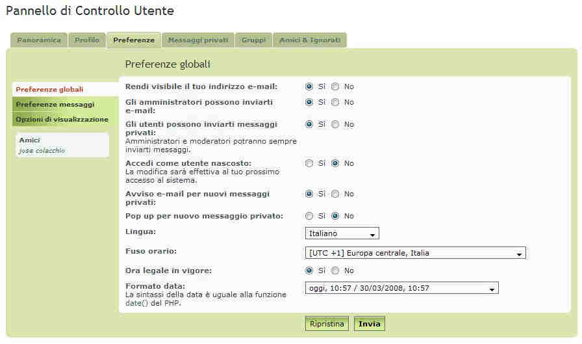Select the Preferenze tab
Screen dimensions: 582x344
[x=134, y=40]
